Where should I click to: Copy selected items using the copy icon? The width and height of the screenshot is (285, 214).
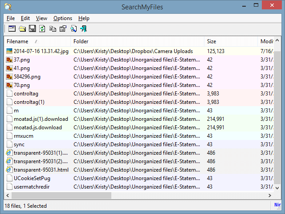[x=53, y=29]
